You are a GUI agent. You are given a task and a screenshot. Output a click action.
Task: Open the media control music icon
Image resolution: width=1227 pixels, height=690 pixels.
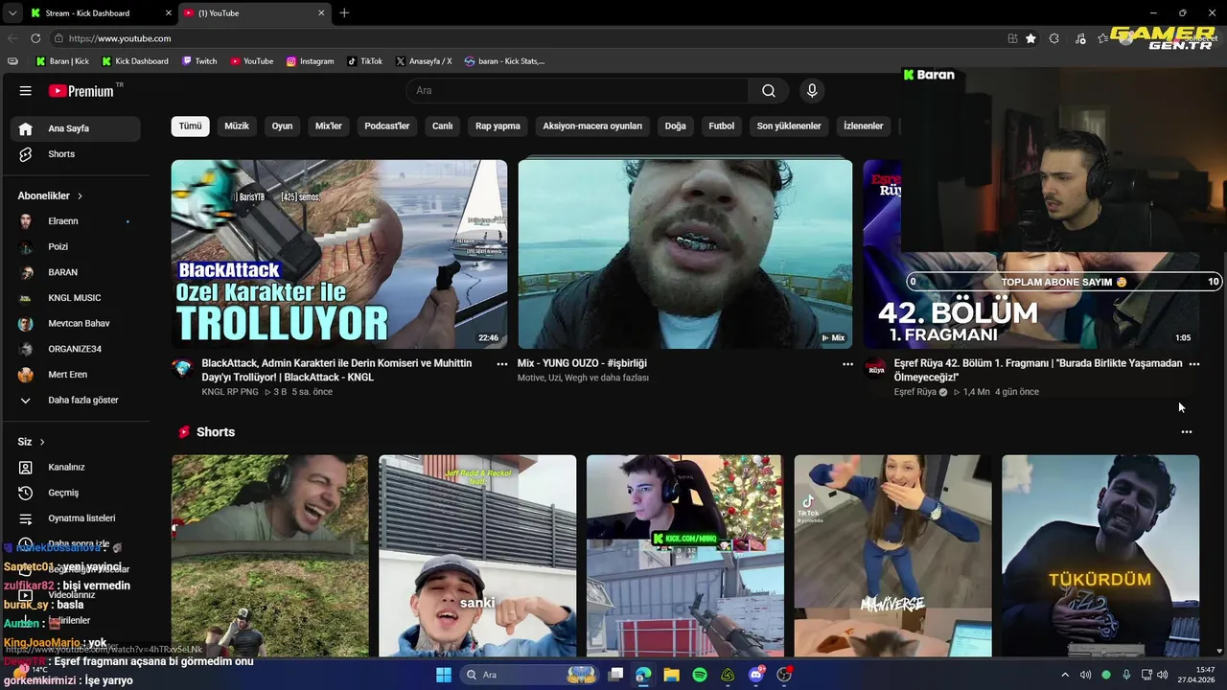(x=1080, y=38)
